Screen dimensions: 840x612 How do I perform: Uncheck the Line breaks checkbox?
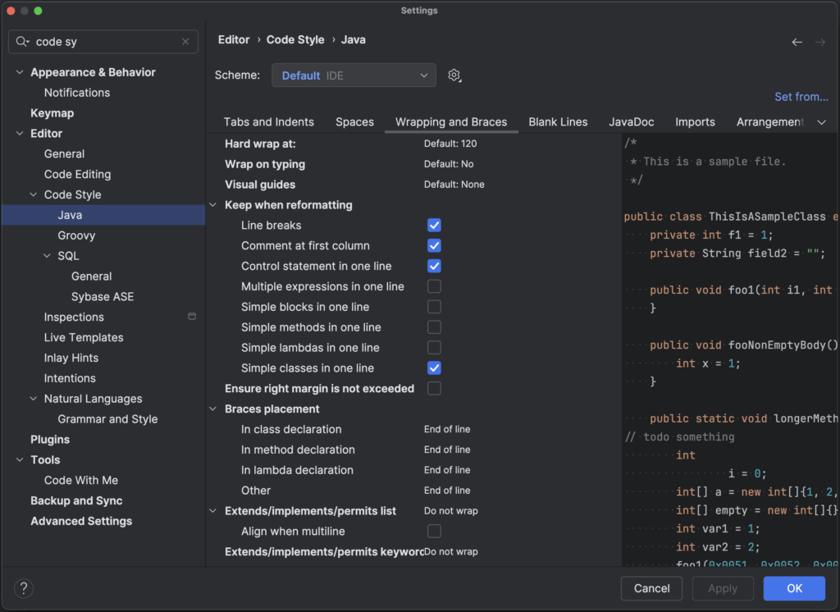coord(434,226)
